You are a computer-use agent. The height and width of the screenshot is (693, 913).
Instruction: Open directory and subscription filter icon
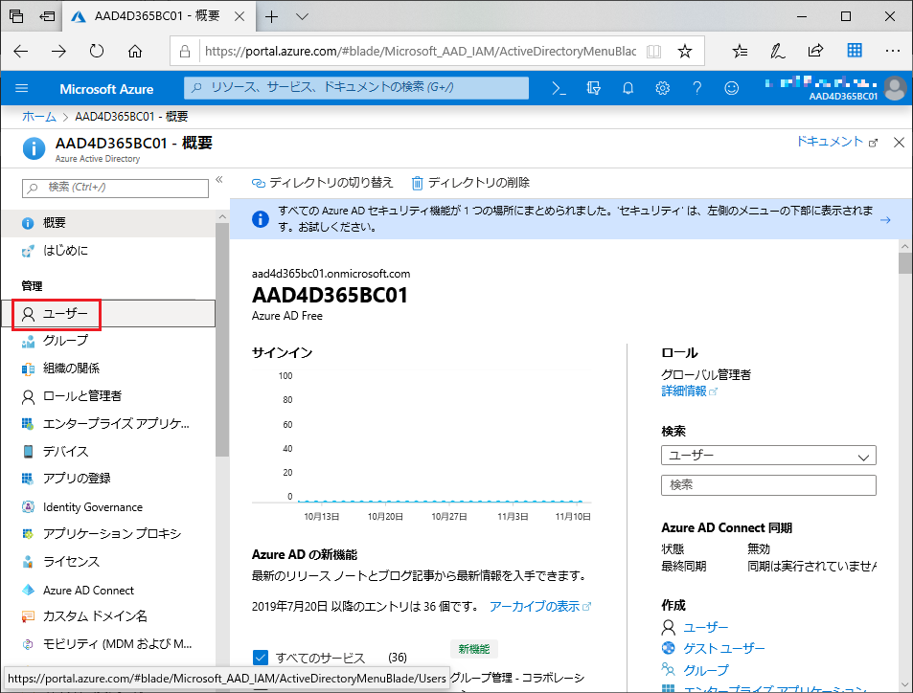[594, 88]
